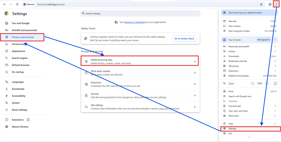
Task: Click the key icon for Autofill and passwords
Action: coord(7,30)
